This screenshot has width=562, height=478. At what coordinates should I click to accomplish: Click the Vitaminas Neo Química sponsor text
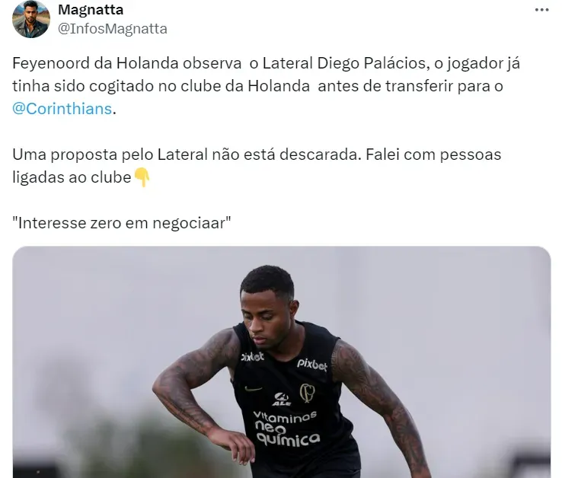[x=287, y=429]
